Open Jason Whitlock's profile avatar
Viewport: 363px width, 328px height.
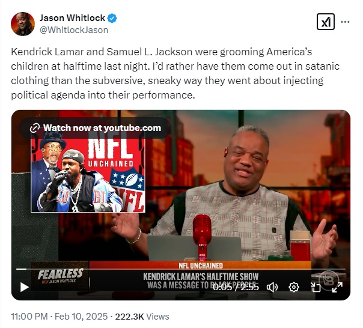(23, 24)
